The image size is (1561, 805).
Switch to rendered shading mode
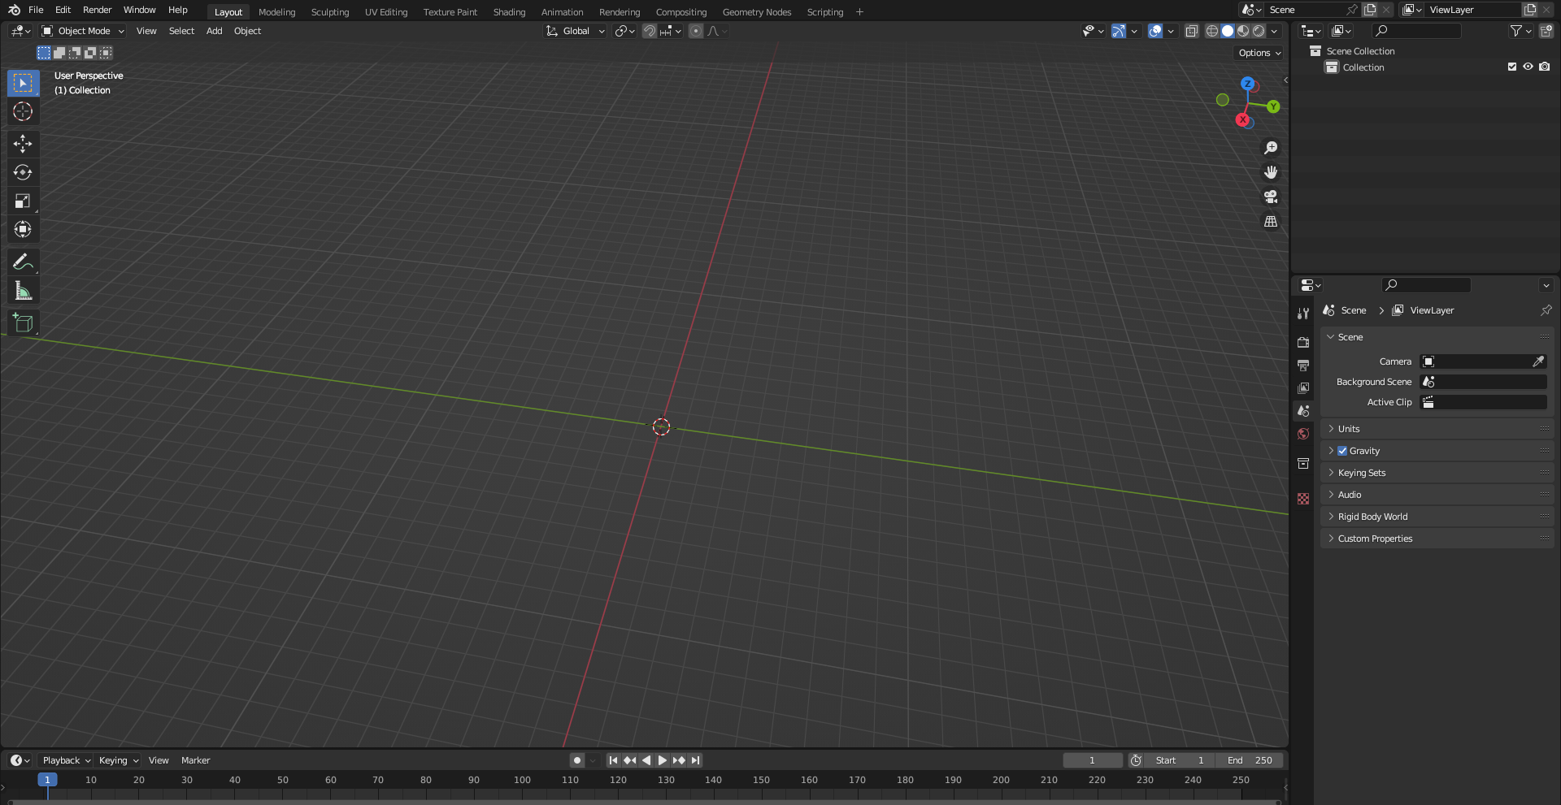1259,31
